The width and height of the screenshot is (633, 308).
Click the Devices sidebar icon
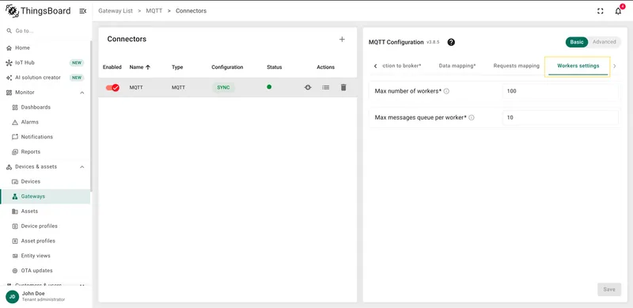click(15, 181)
